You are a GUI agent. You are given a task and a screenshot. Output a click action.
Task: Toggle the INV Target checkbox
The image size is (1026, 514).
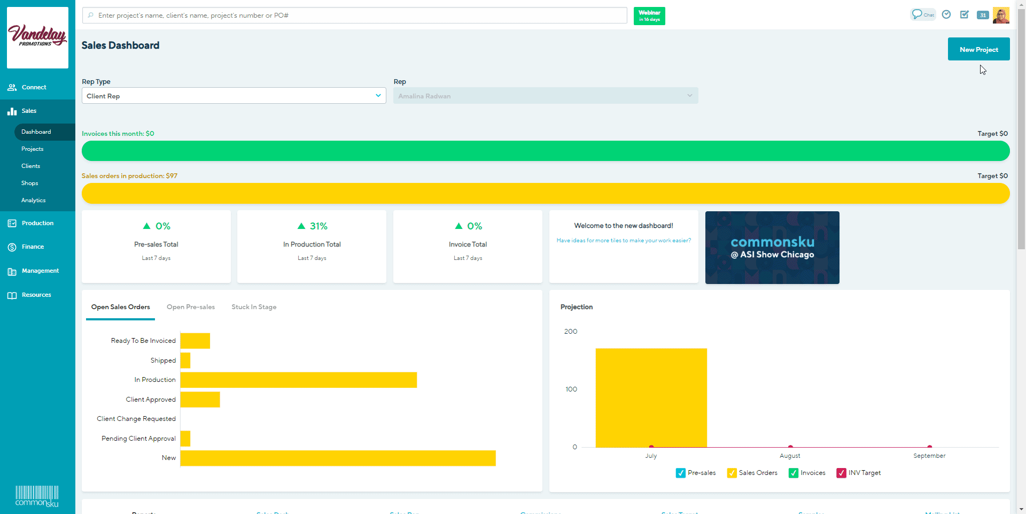[842, 473]
